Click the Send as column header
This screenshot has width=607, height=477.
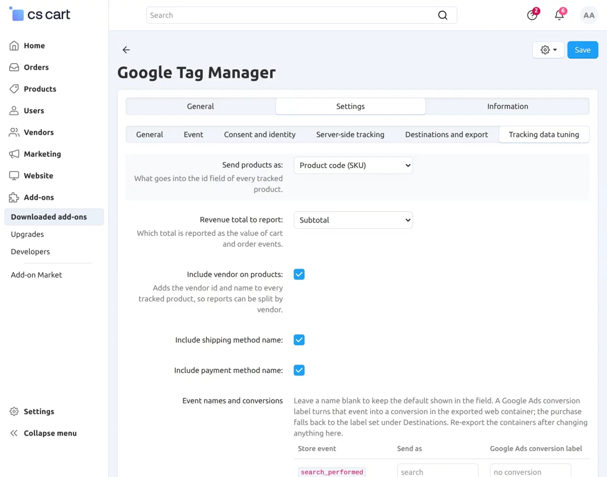409,449
